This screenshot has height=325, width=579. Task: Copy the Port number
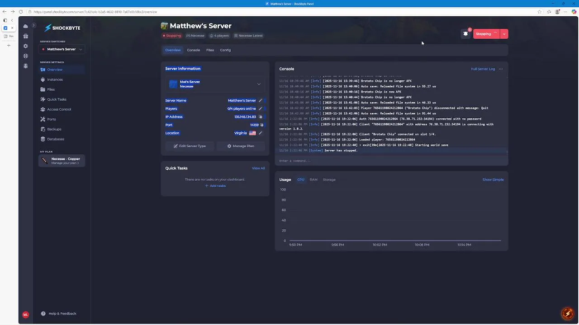point(261,125)
